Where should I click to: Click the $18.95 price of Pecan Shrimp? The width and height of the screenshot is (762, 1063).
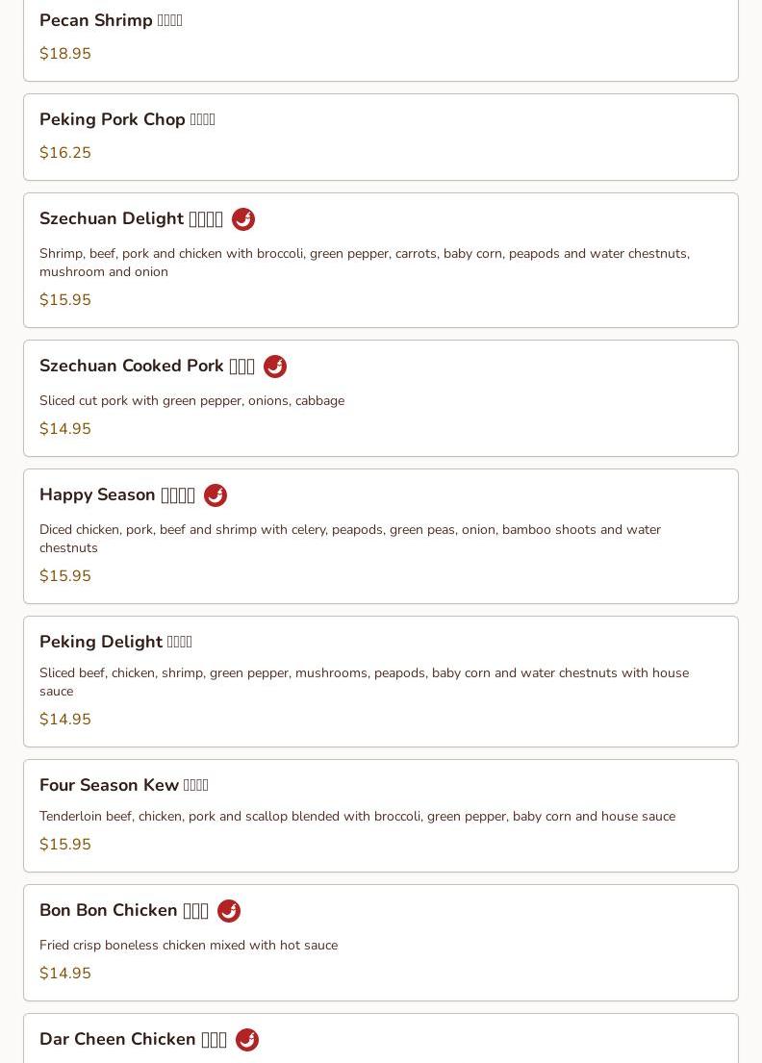pyautogui.click(x=65, y=54)
